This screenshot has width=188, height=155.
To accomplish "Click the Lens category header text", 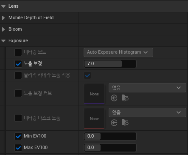I will tap(14, 6).
